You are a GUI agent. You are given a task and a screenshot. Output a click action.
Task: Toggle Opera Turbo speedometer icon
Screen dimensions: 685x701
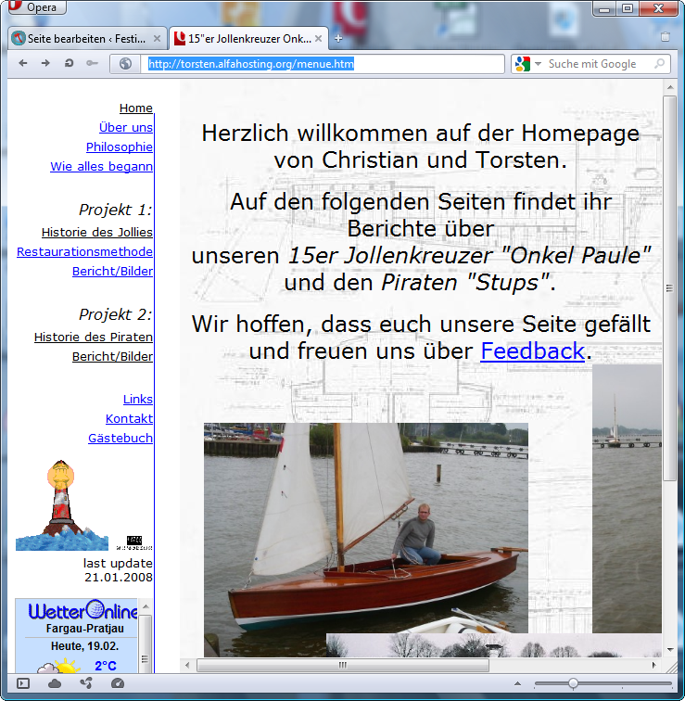click(x=118, y=683)
